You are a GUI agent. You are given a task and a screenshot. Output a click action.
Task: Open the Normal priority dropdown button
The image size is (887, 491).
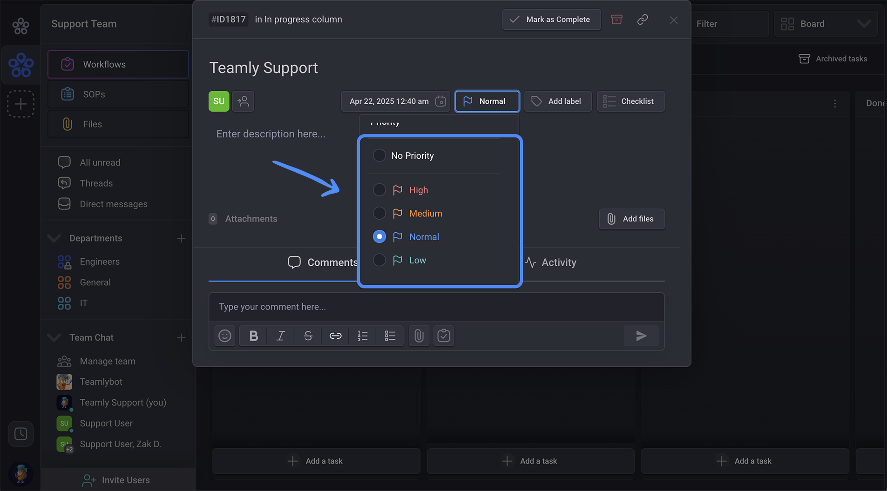[487, 101]
